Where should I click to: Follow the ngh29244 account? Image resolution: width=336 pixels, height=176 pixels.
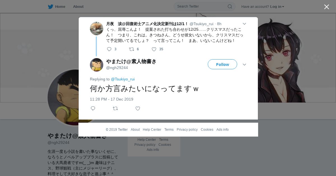[x=222, y=64]
